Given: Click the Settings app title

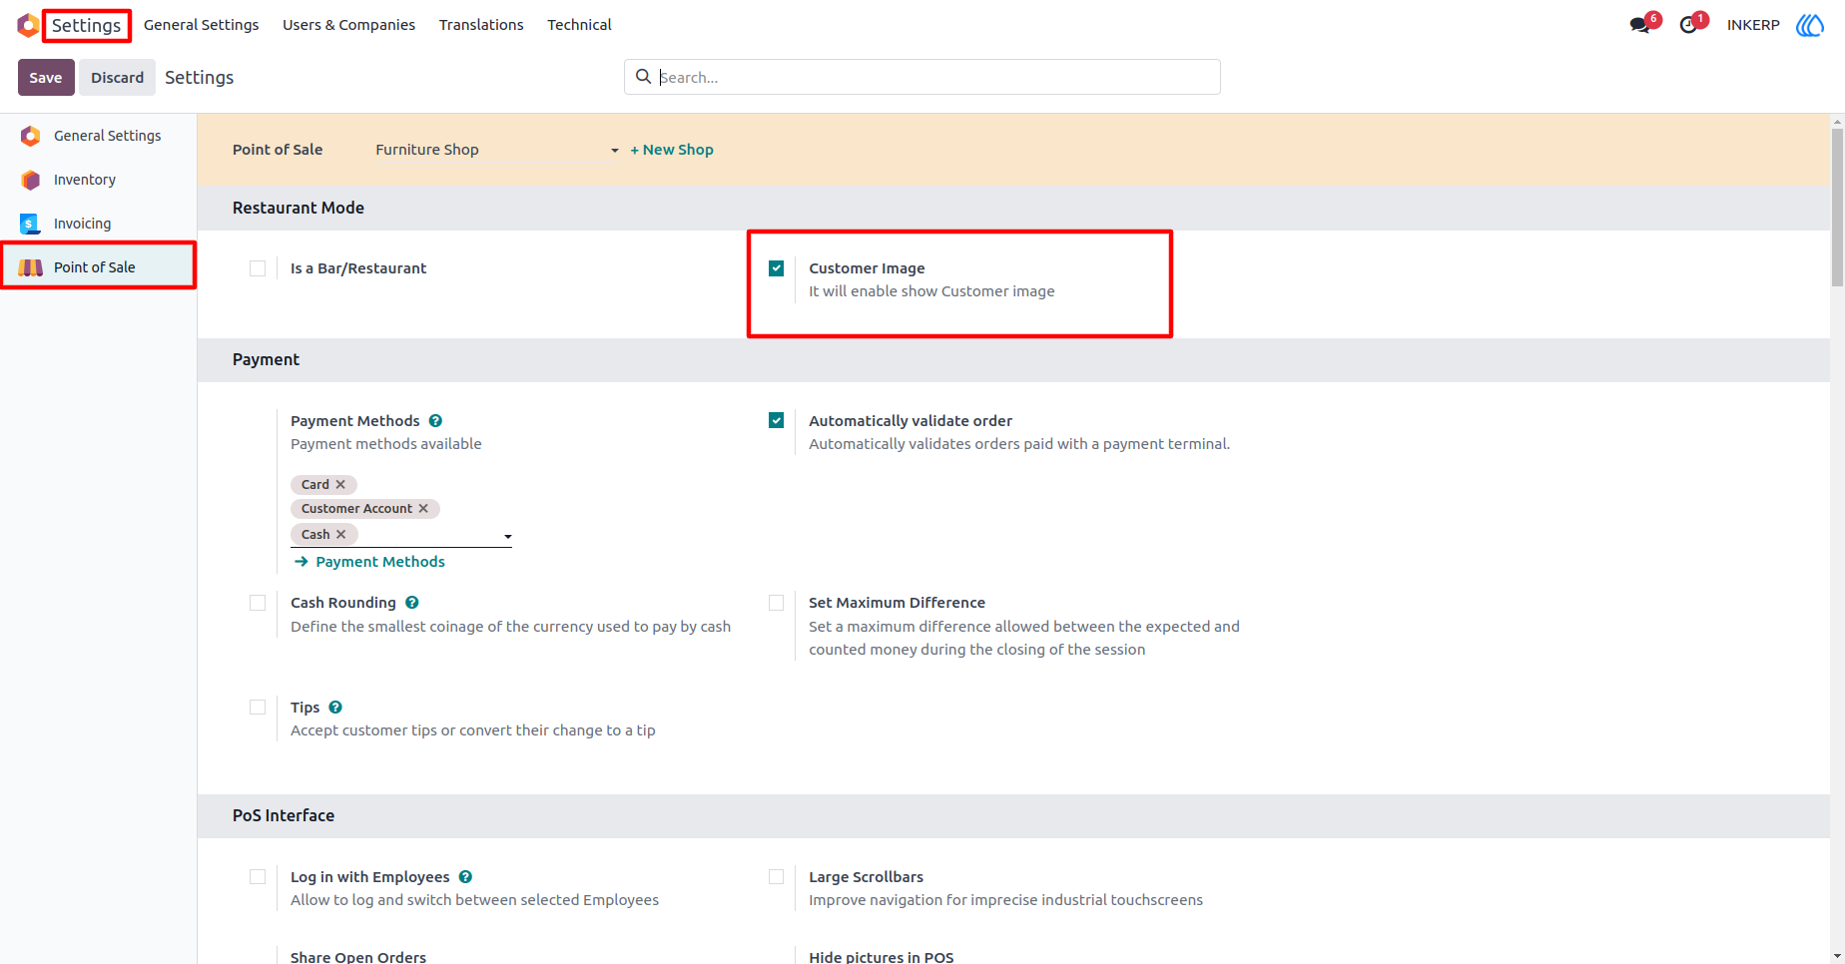Looking at the screenshot, I should pyautogui.click(x=87, y=25).
